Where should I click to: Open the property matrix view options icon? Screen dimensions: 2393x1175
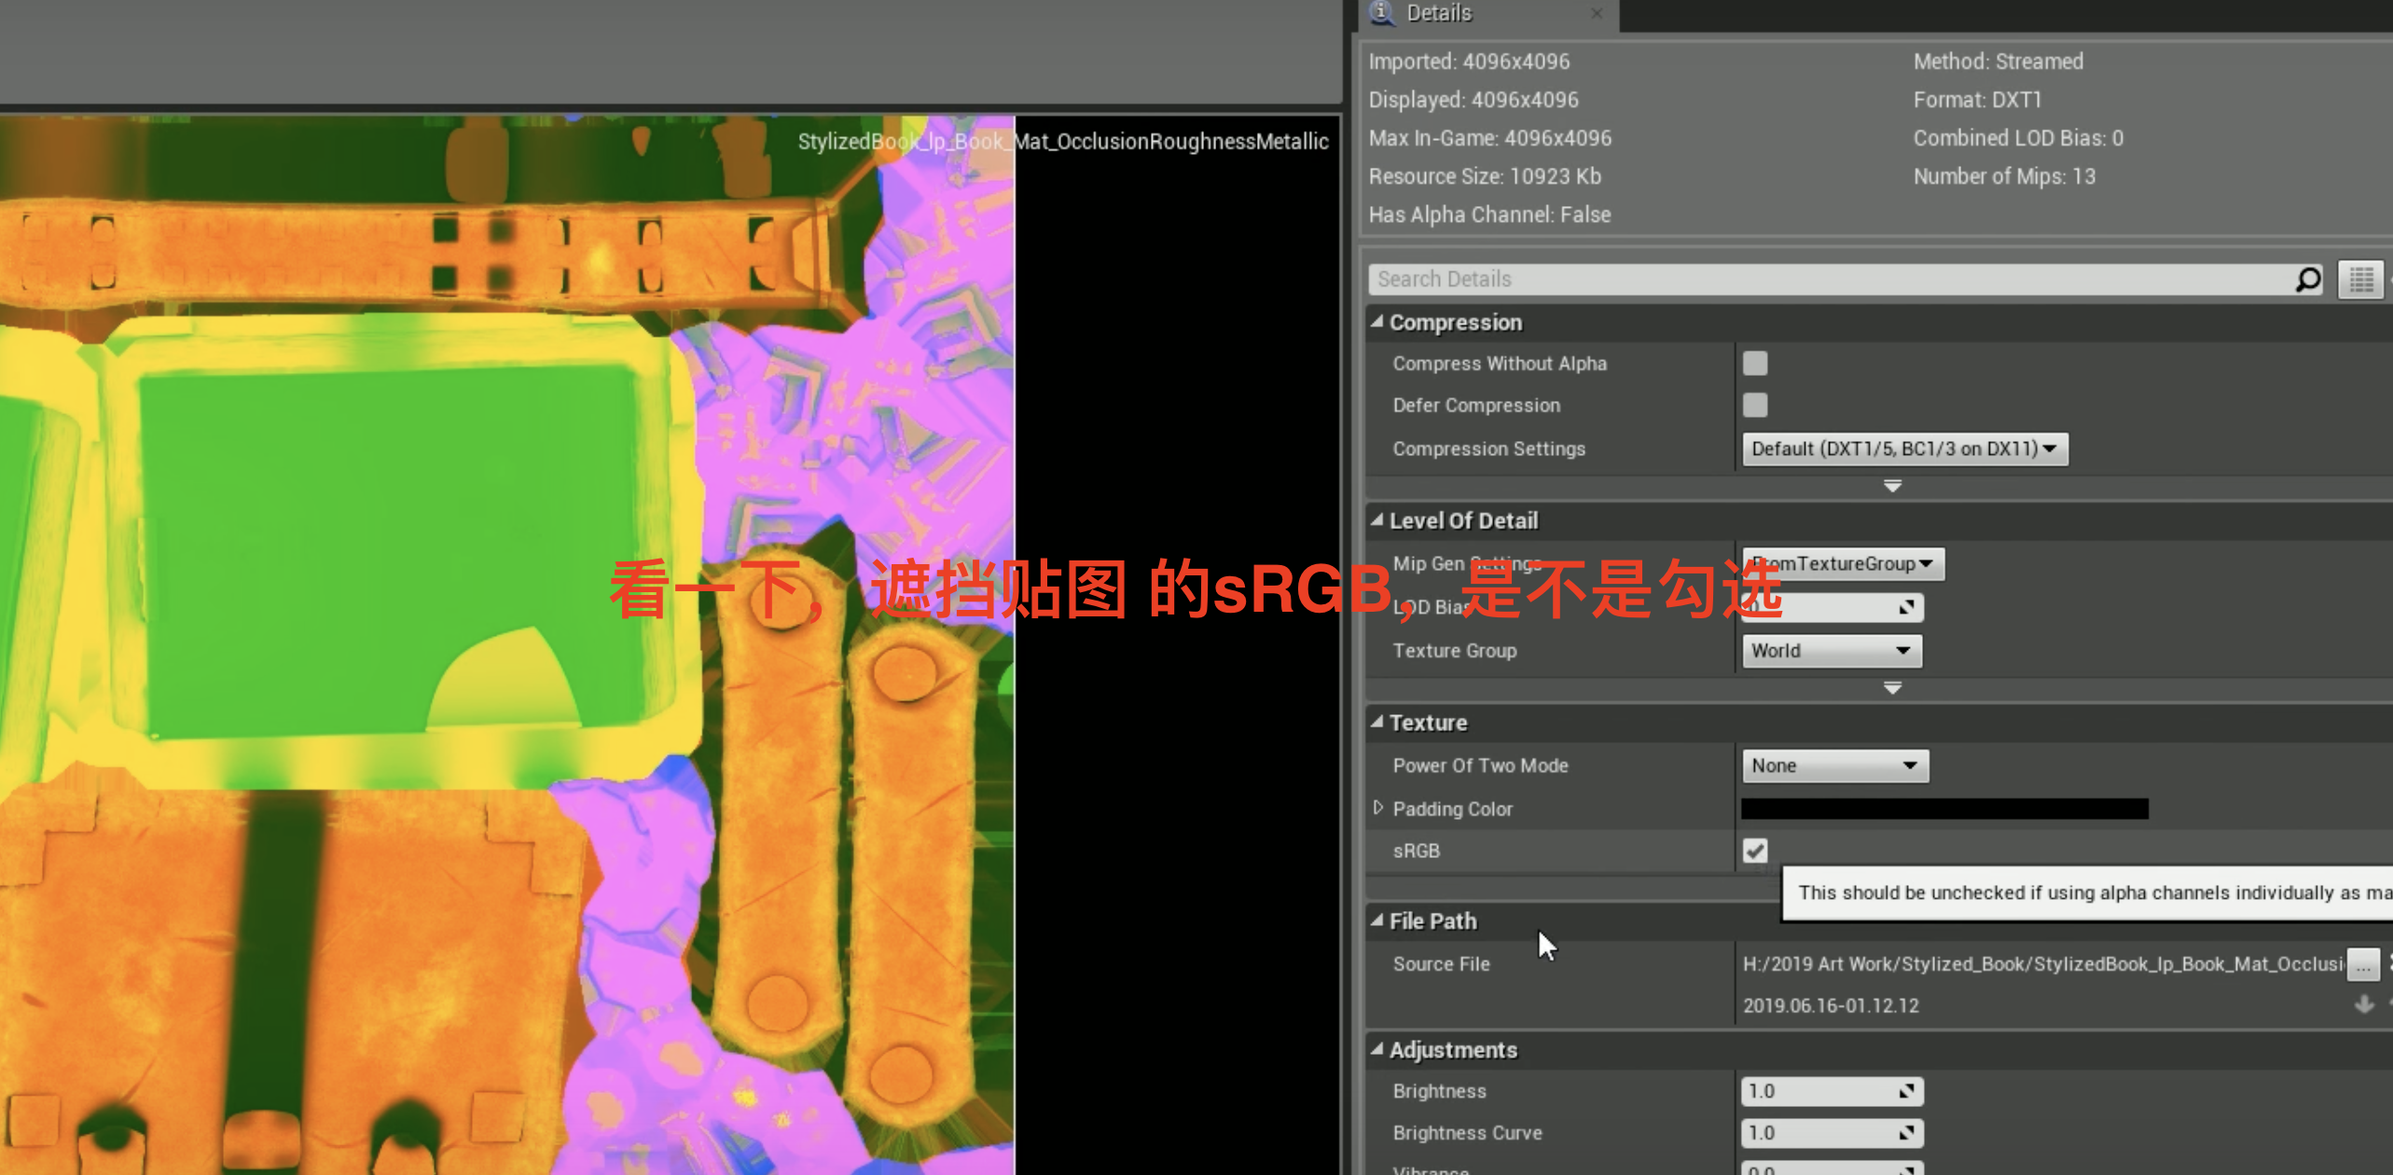(x=2360, y=280)
